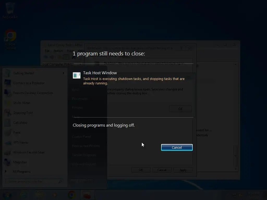Viewport: 267px width, 200px height.
Task: Open Google Chrome desktop shortcut
Action: point(10,40)
